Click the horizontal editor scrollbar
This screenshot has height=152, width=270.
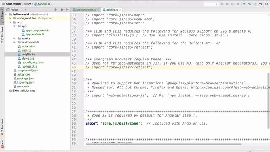[164, 144]
